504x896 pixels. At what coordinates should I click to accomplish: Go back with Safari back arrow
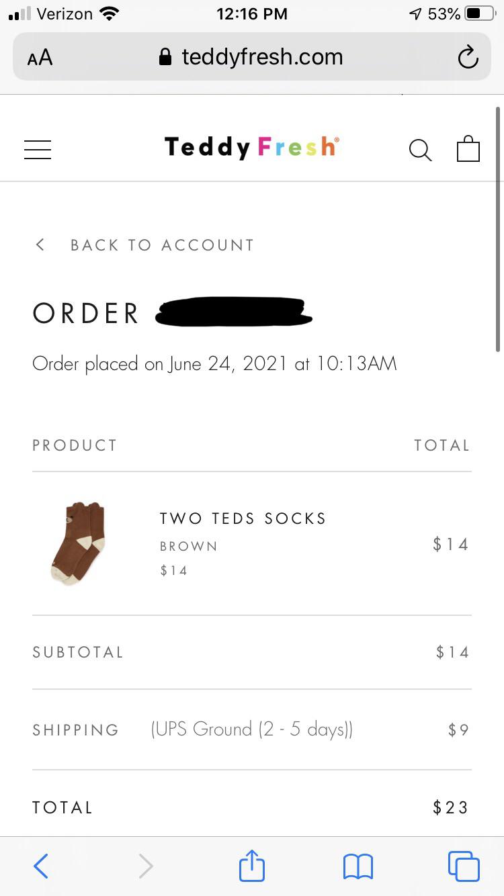pos(41,866)
